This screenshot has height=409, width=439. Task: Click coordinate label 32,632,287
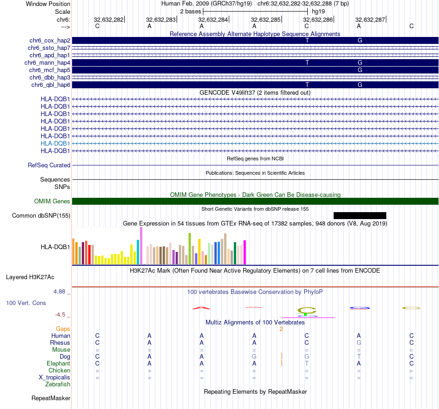[x=370, y=19]
